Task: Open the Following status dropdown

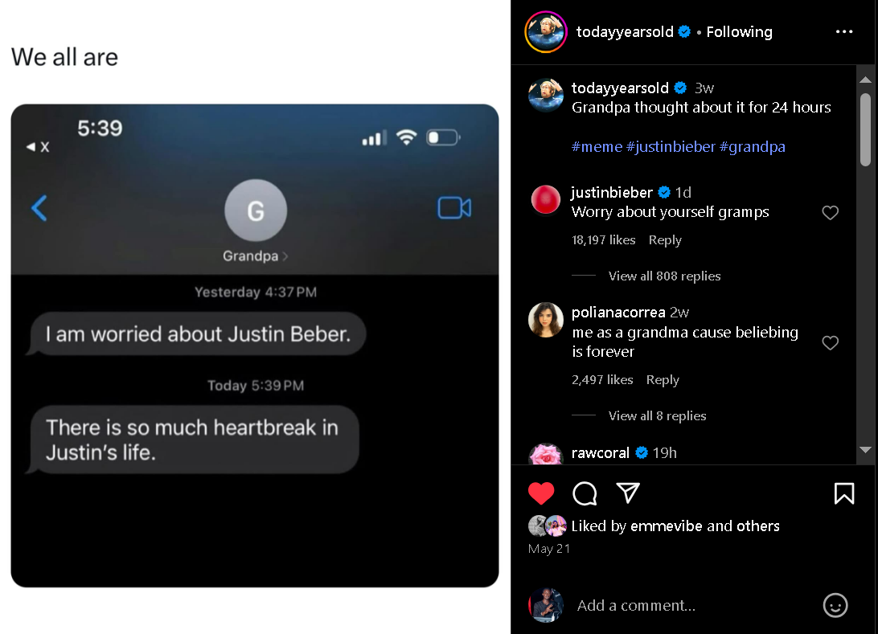Action: 739,32
